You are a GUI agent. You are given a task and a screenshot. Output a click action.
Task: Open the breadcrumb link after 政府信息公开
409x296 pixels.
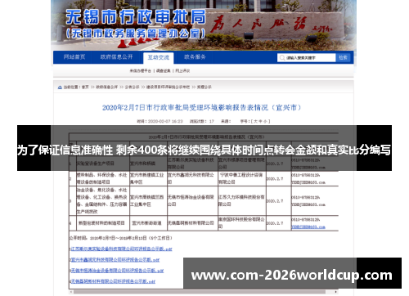tap(132, 87)
